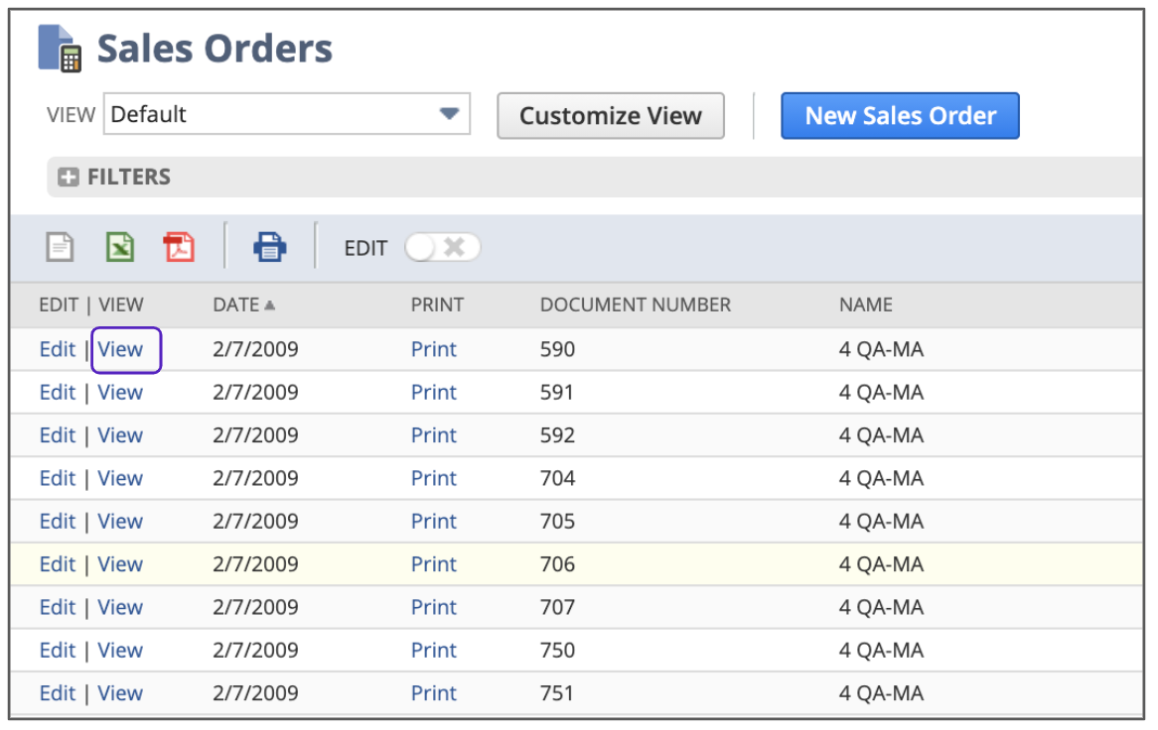Sort by the DATE column header
The image size is (1158, 730).
[236, 304]
